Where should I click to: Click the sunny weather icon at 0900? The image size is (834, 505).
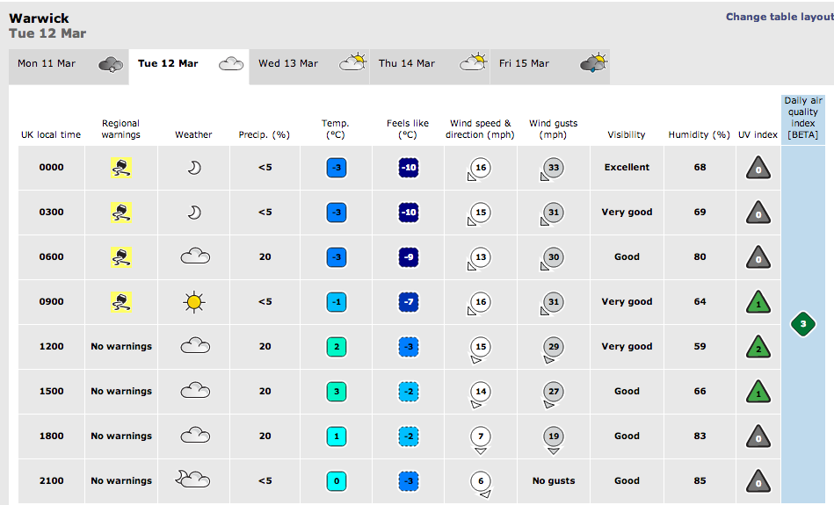pyautogui.click(x=194, y=302)
